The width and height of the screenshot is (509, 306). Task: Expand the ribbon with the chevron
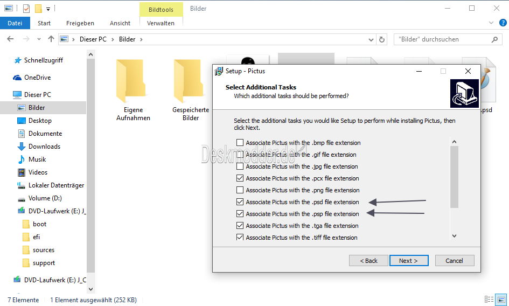[491, 23]
